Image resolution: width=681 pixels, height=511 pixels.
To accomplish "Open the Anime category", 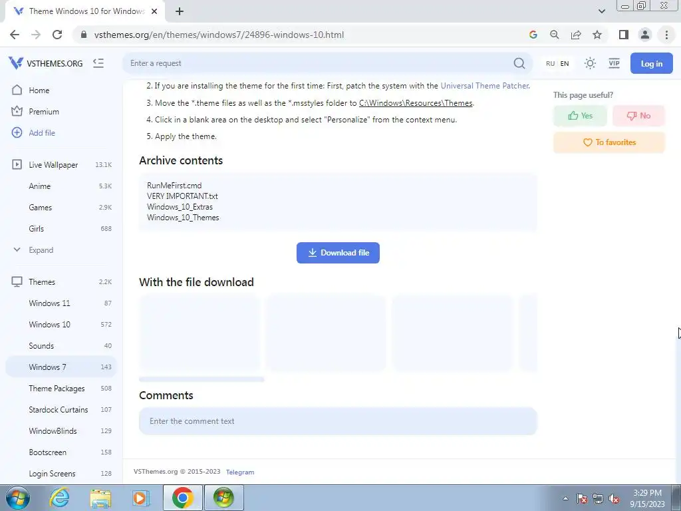I will click(61, 186).
